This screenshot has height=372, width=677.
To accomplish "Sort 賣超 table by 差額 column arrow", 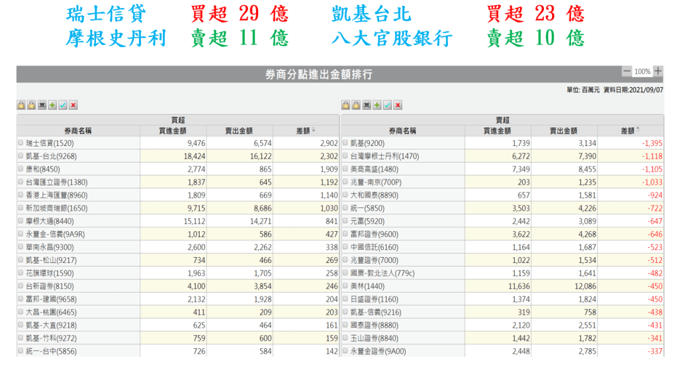I will pyautogui.click(x=638, y=131).
